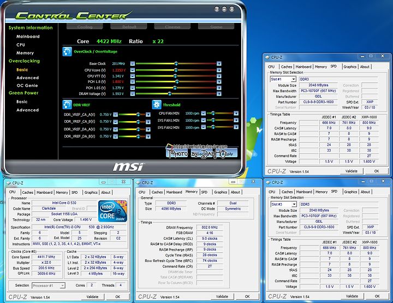Click Validate in upper-right CPU-Z SPD window
Screen dimensions: 393x303
352,171
